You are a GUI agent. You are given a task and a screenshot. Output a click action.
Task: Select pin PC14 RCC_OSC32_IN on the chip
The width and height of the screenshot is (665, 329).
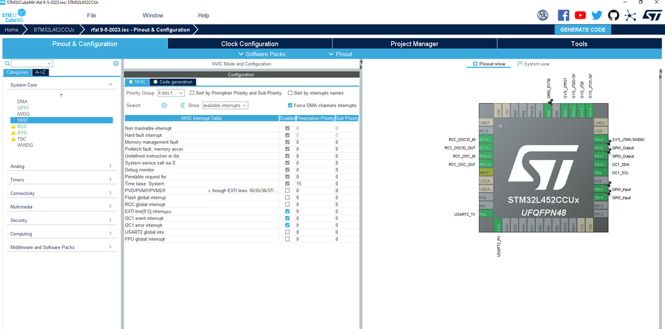tap(486, 140)
